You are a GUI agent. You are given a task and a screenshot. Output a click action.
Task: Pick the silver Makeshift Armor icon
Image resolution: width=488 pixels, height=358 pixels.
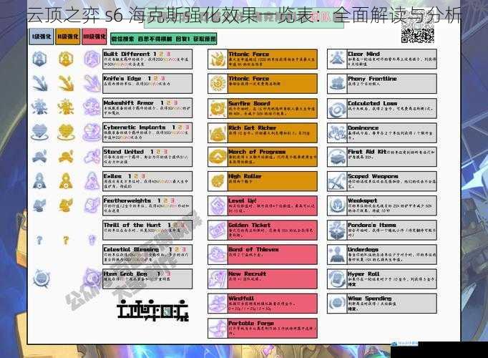[x=39, y=107]
